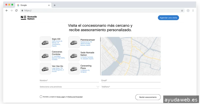This screenshot has height=104, width=200.
Task: Click the https:// address bar
Action: click(102, 10)
